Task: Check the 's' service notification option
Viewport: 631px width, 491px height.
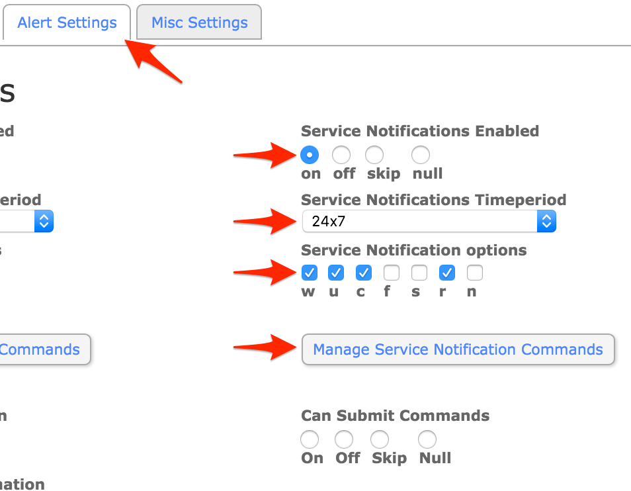Action: [419, 273]
